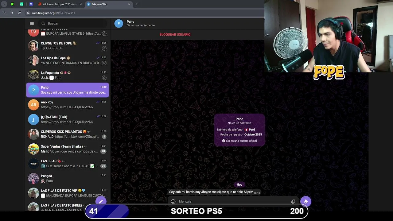This screenshot has height=221, width=393.
Task: Open the browser tab search dropdown
Action: tap(4, 4)
